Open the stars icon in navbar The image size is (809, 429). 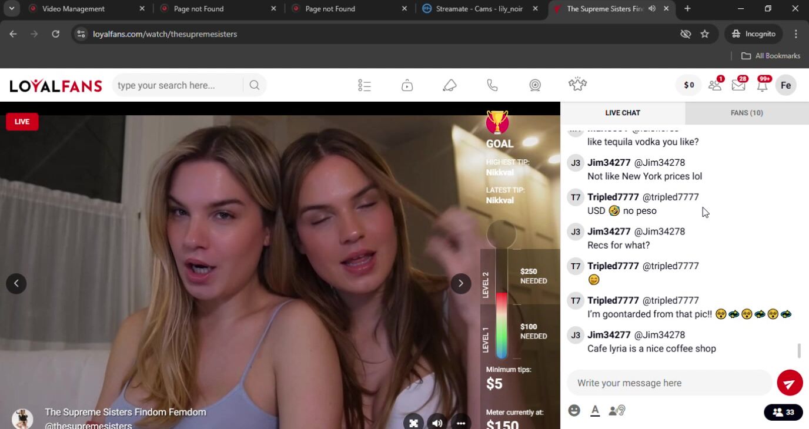[578, 85]
